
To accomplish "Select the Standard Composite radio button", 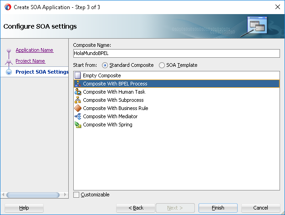I will coord(105,65).
